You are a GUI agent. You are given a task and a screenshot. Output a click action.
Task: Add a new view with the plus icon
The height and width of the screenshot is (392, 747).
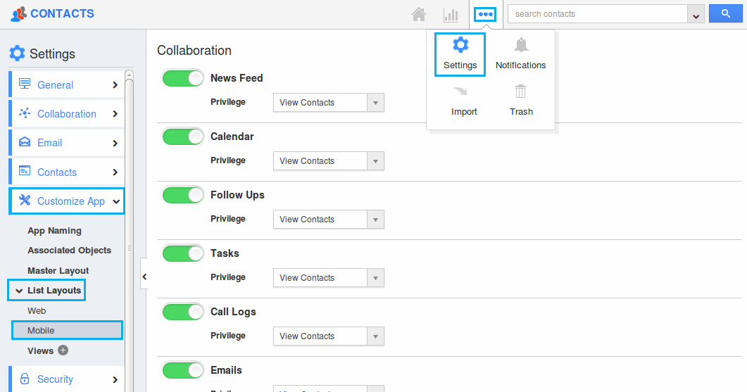63,350
